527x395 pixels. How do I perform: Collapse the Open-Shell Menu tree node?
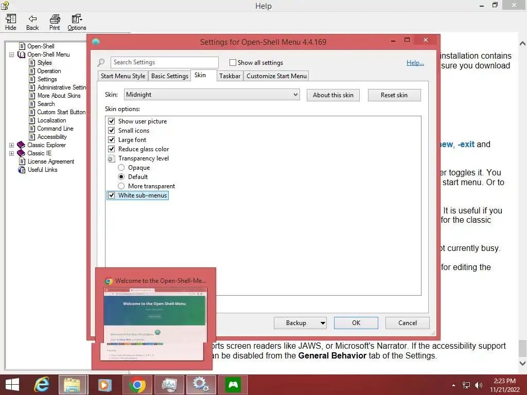11,55
